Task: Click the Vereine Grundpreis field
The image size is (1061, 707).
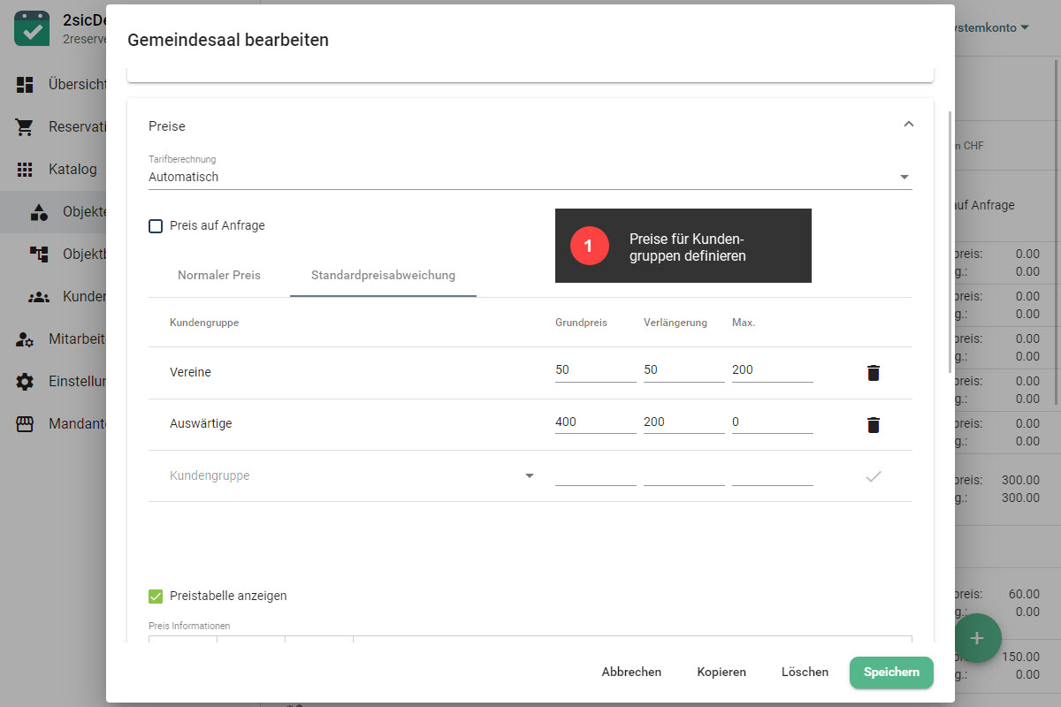Action: [x=594, y=370]
